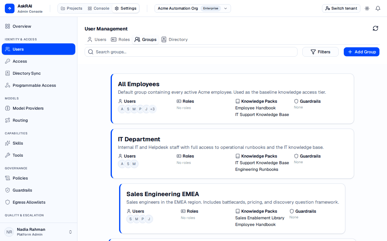This screenshot has width=387, height=241.
Task: Click the +3 avatar in All Employees
Action: pyautogui.click(x=152, y=109)
